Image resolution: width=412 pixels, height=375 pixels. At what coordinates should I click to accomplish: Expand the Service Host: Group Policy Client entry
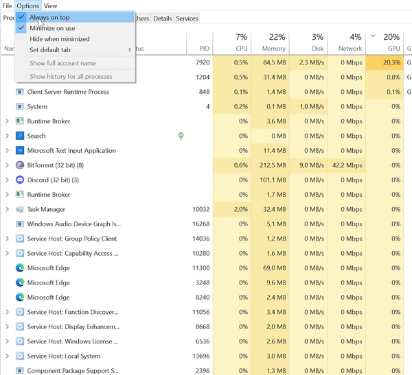click(7, 239)
